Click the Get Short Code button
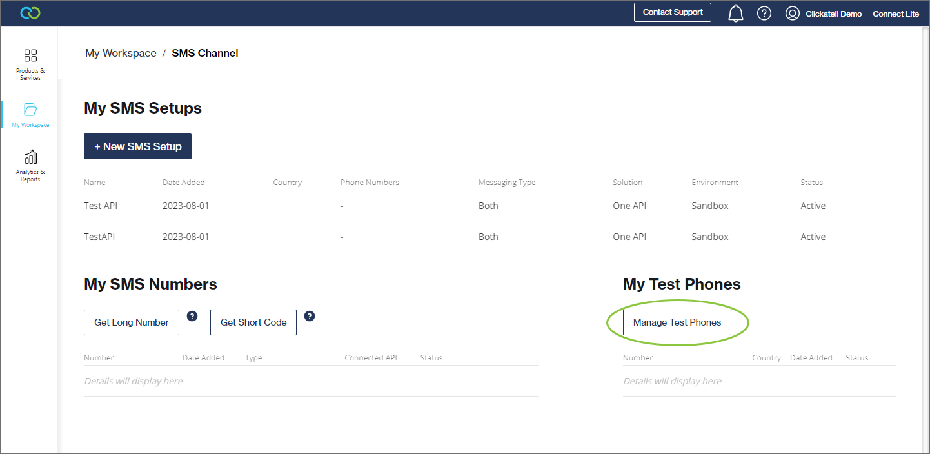The height and width of the screenshot is (454, 930). [x=253, y=322]
